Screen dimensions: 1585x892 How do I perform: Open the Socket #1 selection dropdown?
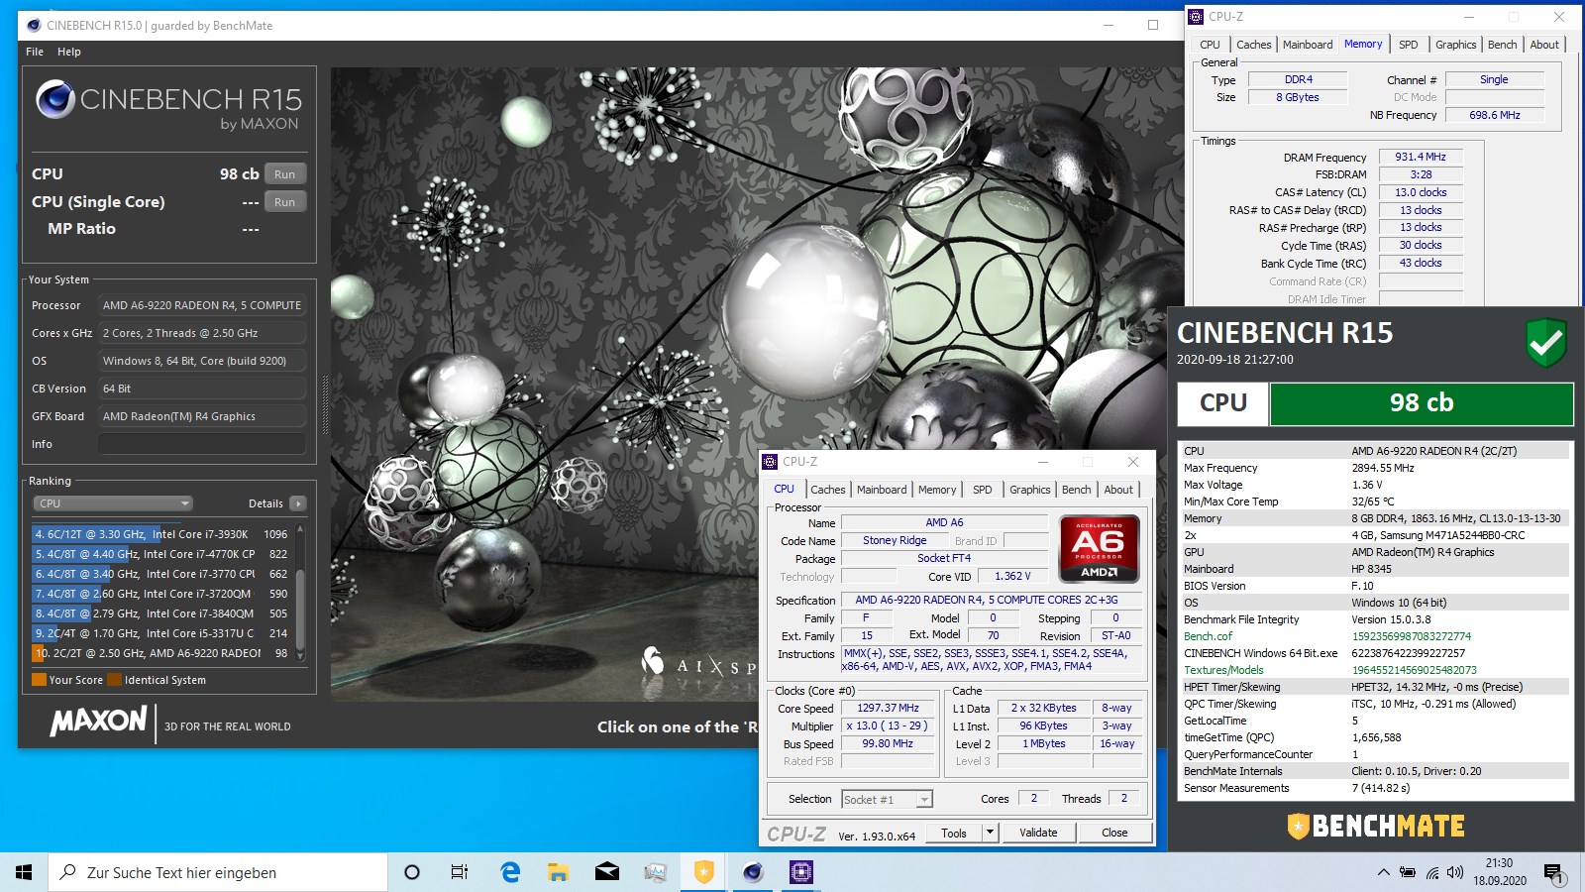point(888,799)
